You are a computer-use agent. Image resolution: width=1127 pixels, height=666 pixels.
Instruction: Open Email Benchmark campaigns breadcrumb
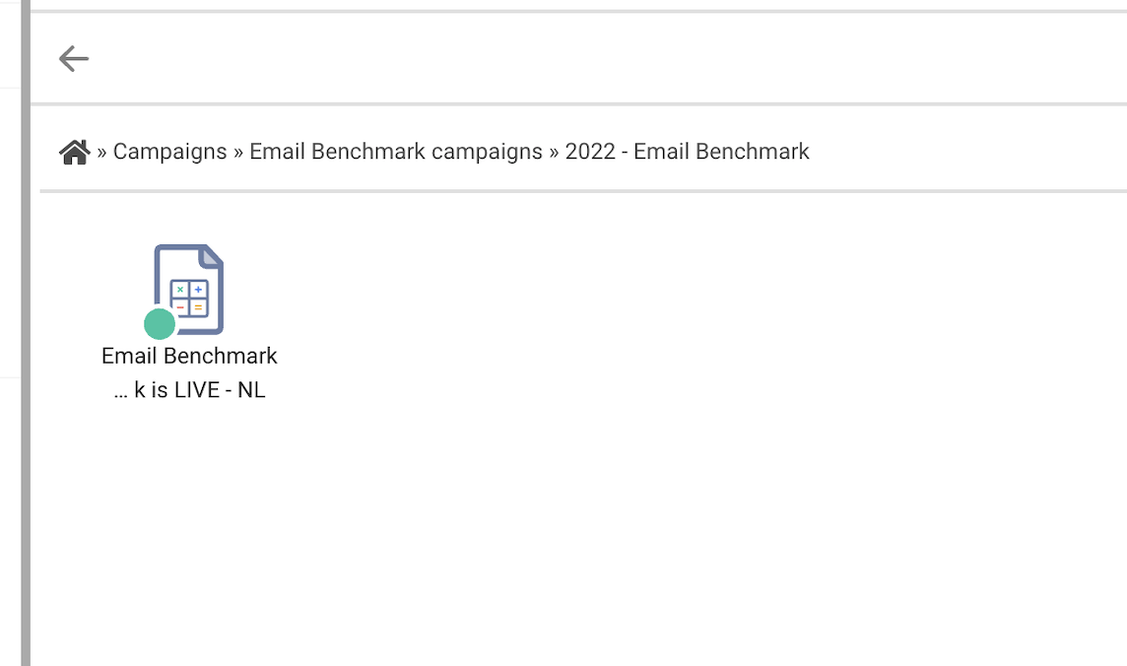[x=396, y=152]
